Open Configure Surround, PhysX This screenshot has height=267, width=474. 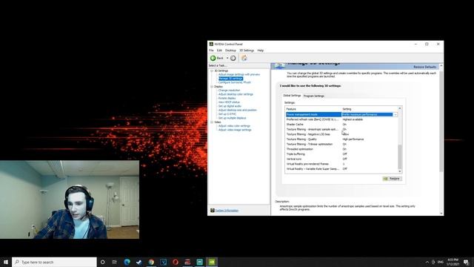(x=235, y=82)
